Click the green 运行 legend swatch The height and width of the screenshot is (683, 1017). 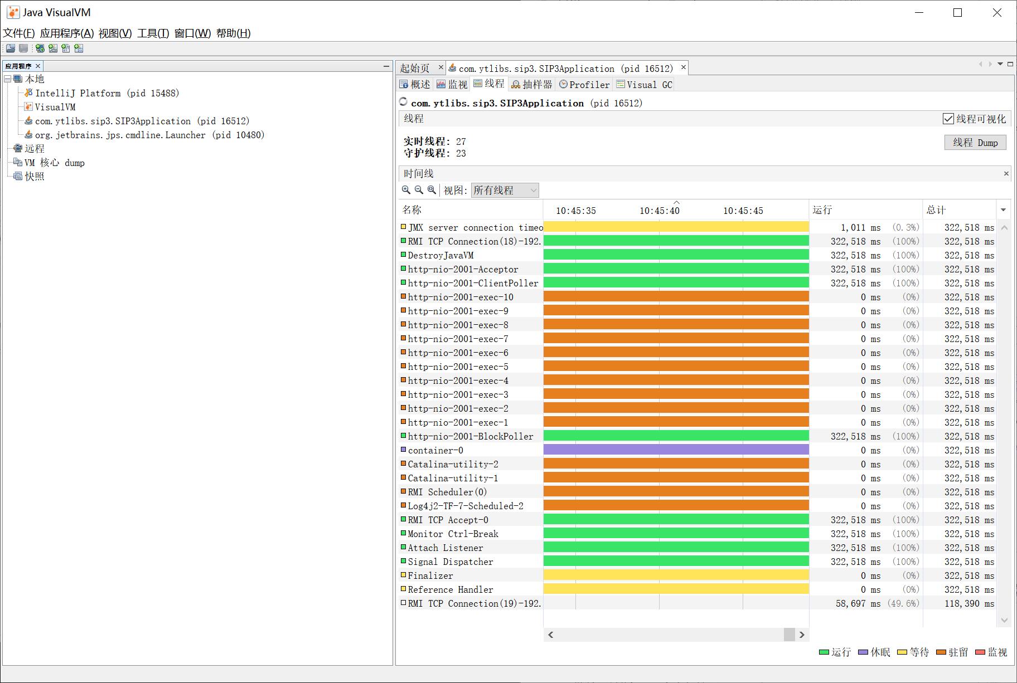point(824,652)
